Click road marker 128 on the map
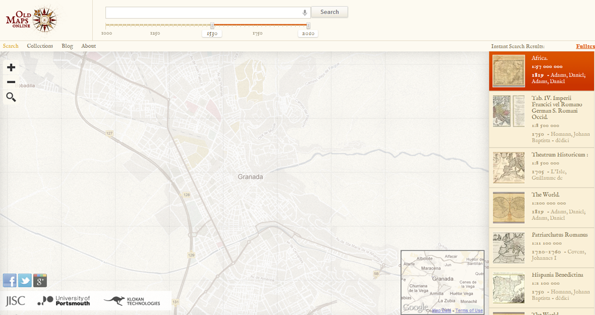The height and width of the screenshot is (315, 595). [187, 195]
